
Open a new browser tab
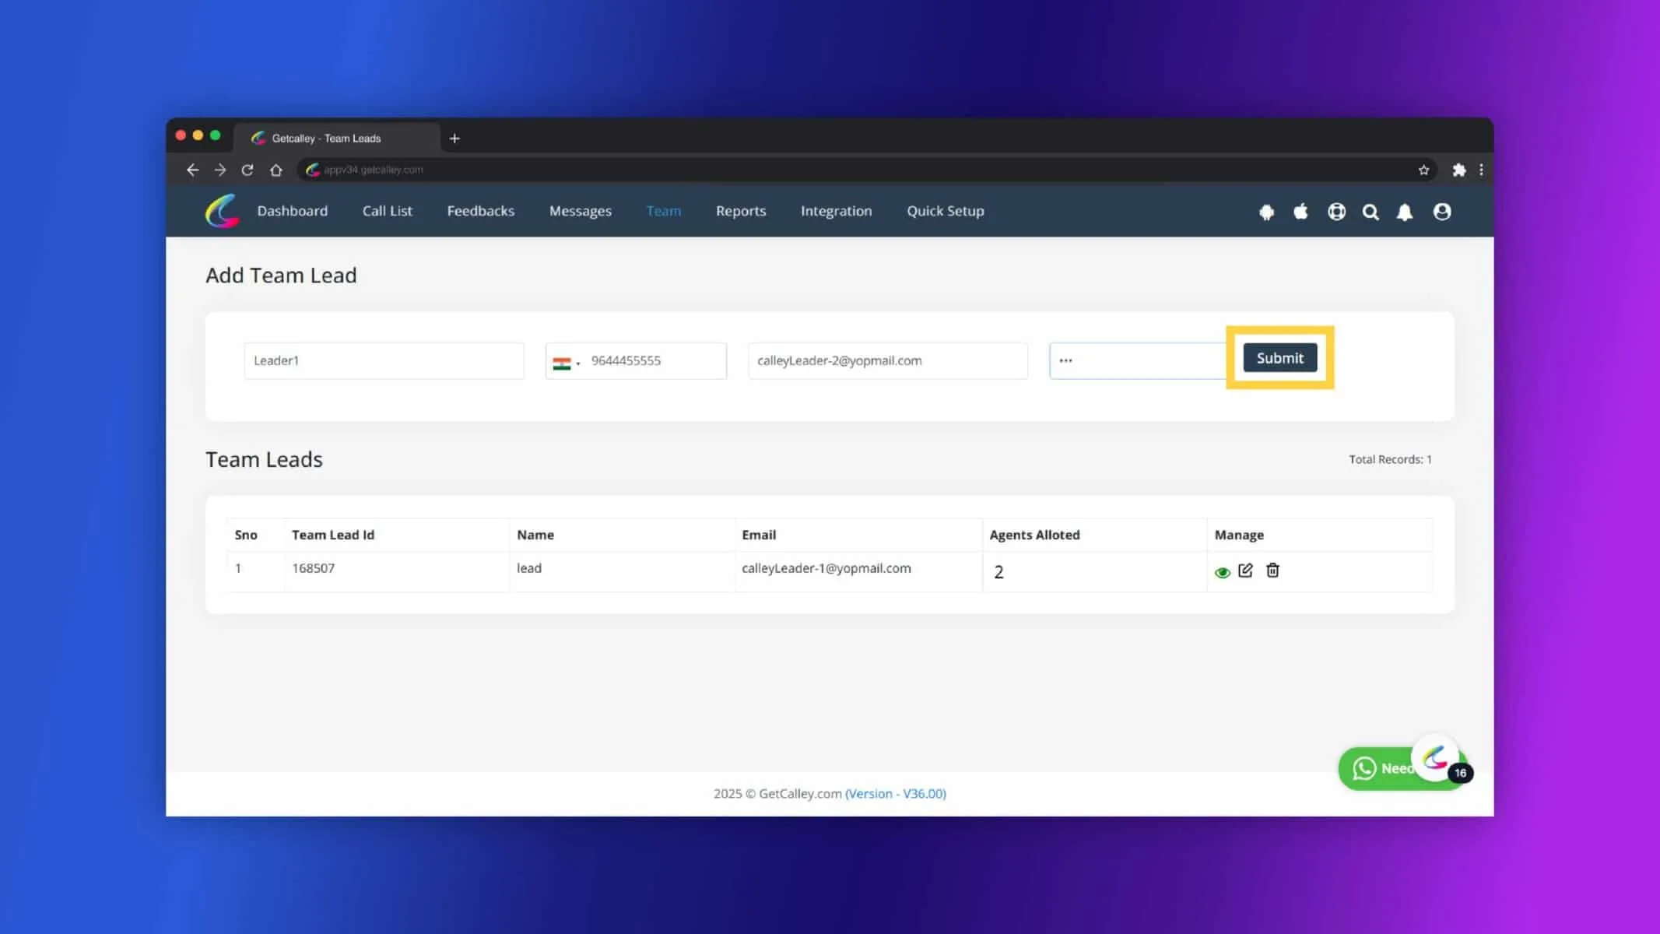[454, 139]
